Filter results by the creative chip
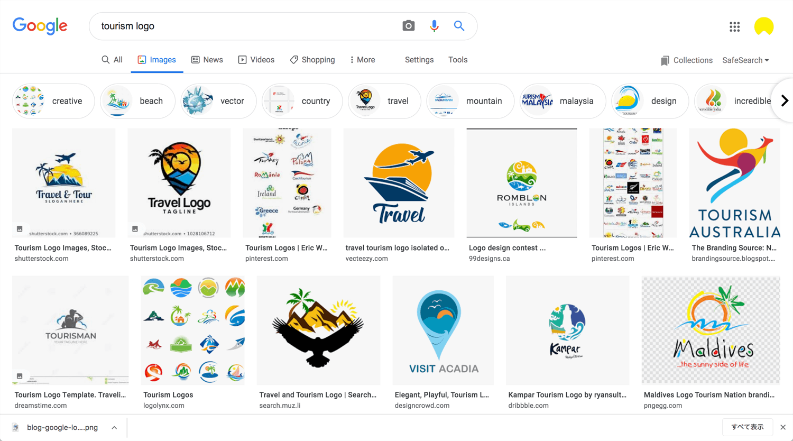 tap(53, 101)
